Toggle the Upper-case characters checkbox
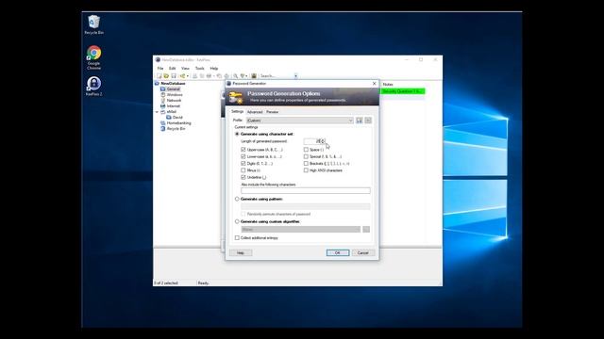The width and height of the screenshot is (604, 339). point(243,150)
